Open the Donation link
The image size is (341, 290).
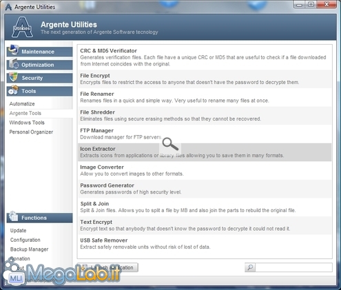(20, 259)
